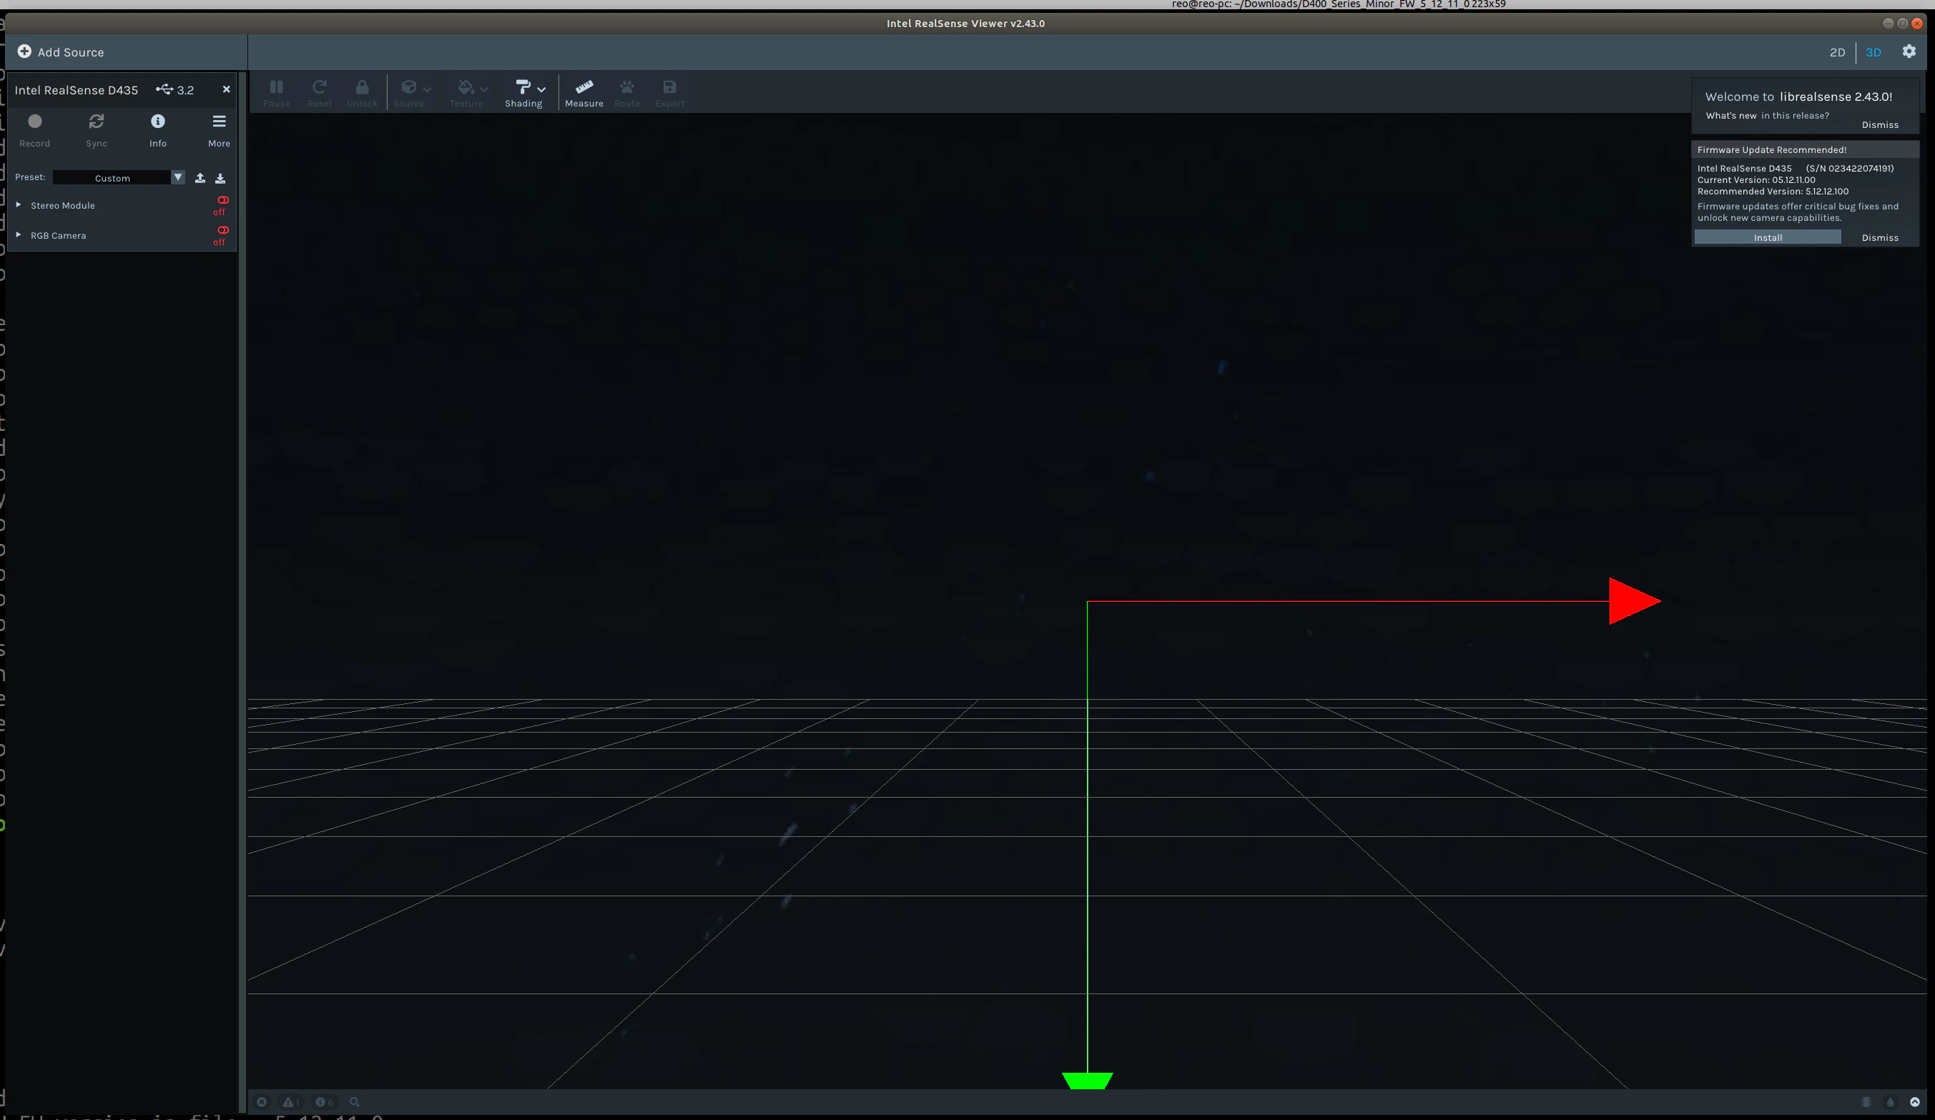Screen dimensions: 1935x1120
Task: Open What's new release link
Action: click(x=1730, y=115)
